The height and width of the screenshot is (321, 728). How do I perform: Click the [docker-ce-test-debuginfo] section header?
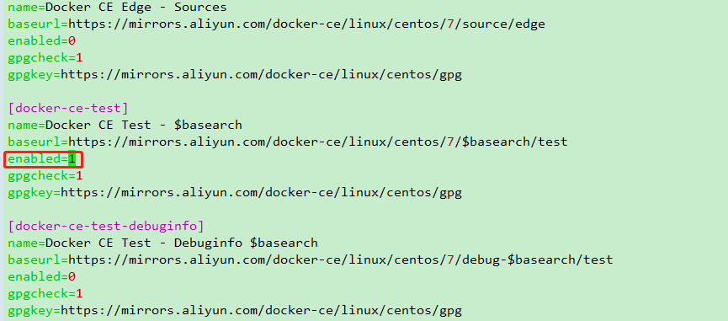click(x=106, y=227)
